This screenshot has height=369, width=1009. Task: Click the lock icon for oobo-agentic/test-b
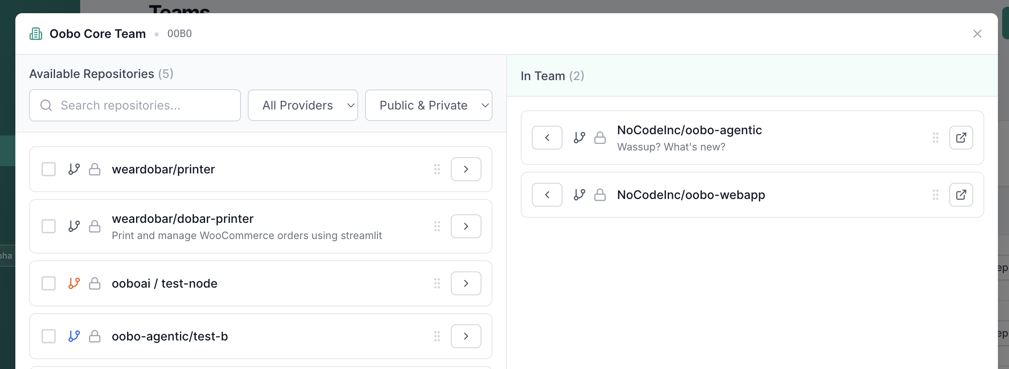95,336
